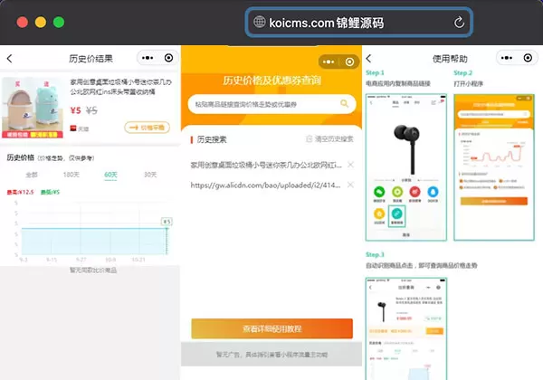Click highlighted copy link icon in Step 1
This screenshot has width=543, height=380.
point(397,215)
